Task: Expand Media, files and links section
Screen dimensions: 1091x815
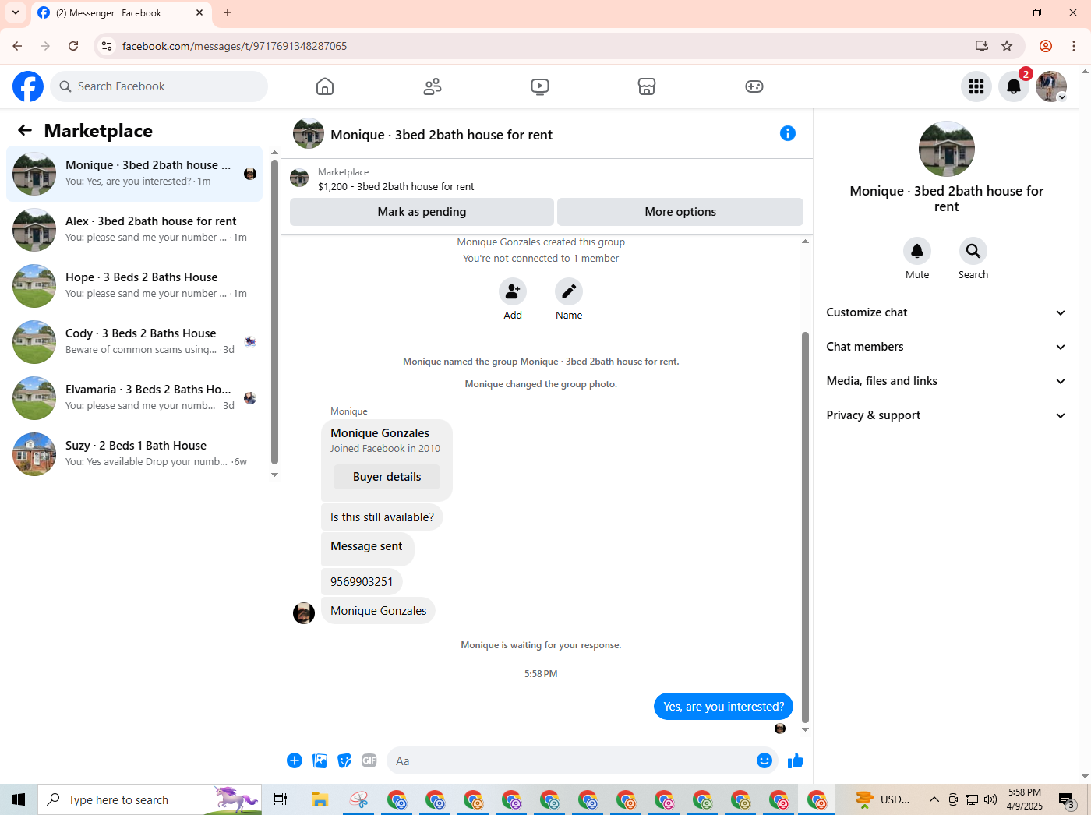Action: coord(946,381)
